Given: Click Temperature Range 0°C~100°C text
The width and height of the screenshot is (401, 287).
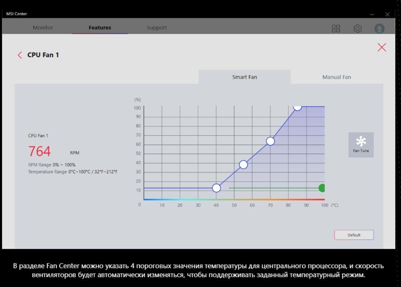Looking at the screenshot, I should click(73, 172).
